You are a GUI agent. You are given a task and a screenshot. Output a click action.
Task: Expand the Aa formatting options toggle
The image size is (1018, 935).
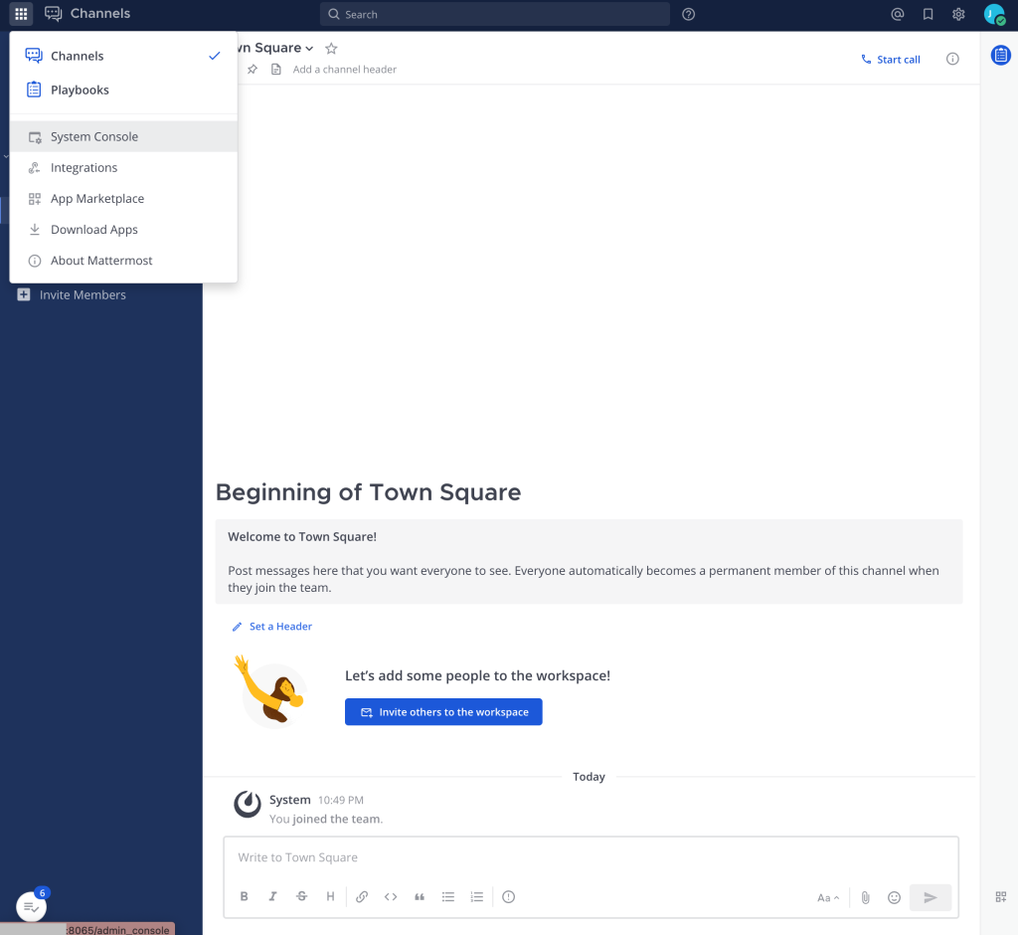[827, 897]
